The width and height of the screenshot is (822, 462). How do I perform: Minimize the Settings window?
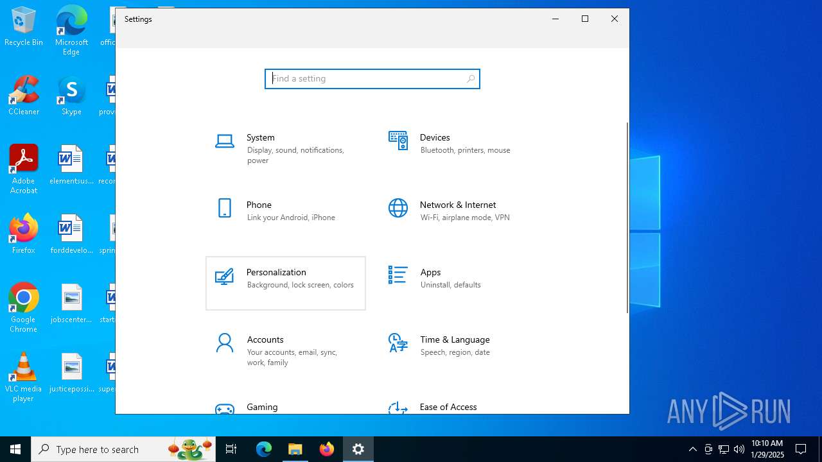555,19
